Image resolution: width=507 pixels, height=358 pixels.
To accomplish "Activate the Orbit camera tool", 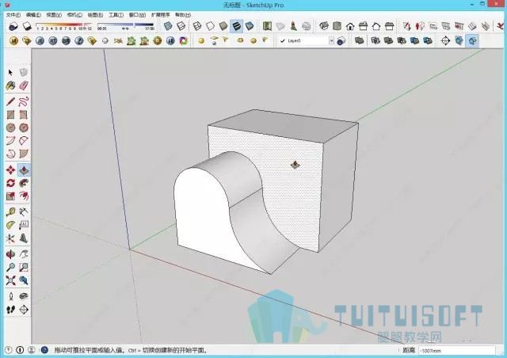I will [x=10, y=254].
